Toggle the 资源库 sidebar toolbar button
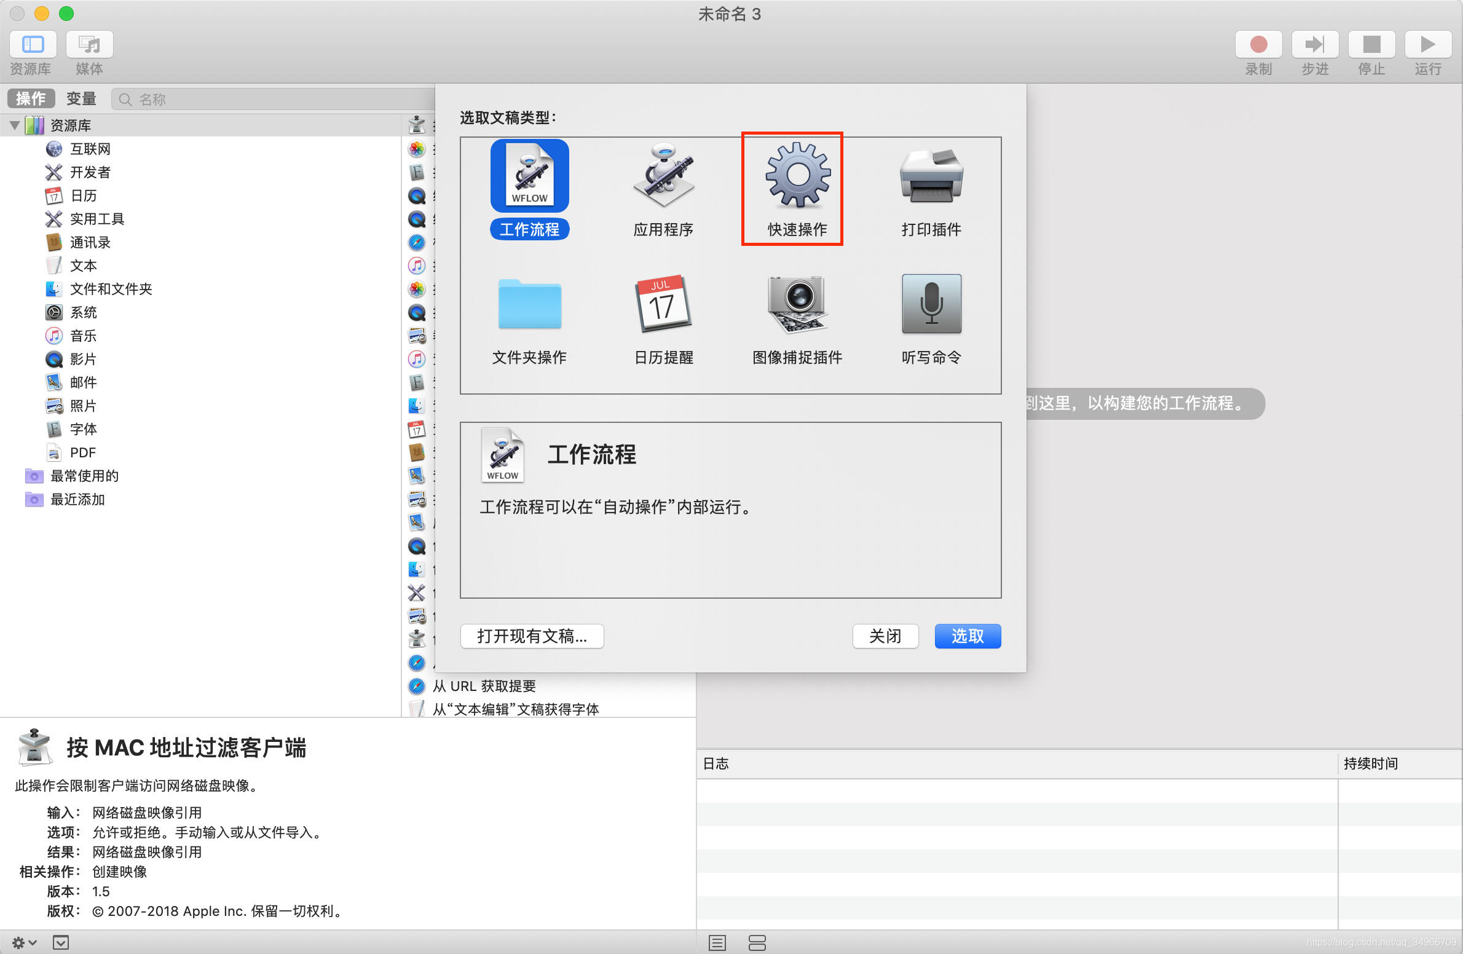This screenshot has width=1463, height=954. pyautogui.click(x=33, y=45)
